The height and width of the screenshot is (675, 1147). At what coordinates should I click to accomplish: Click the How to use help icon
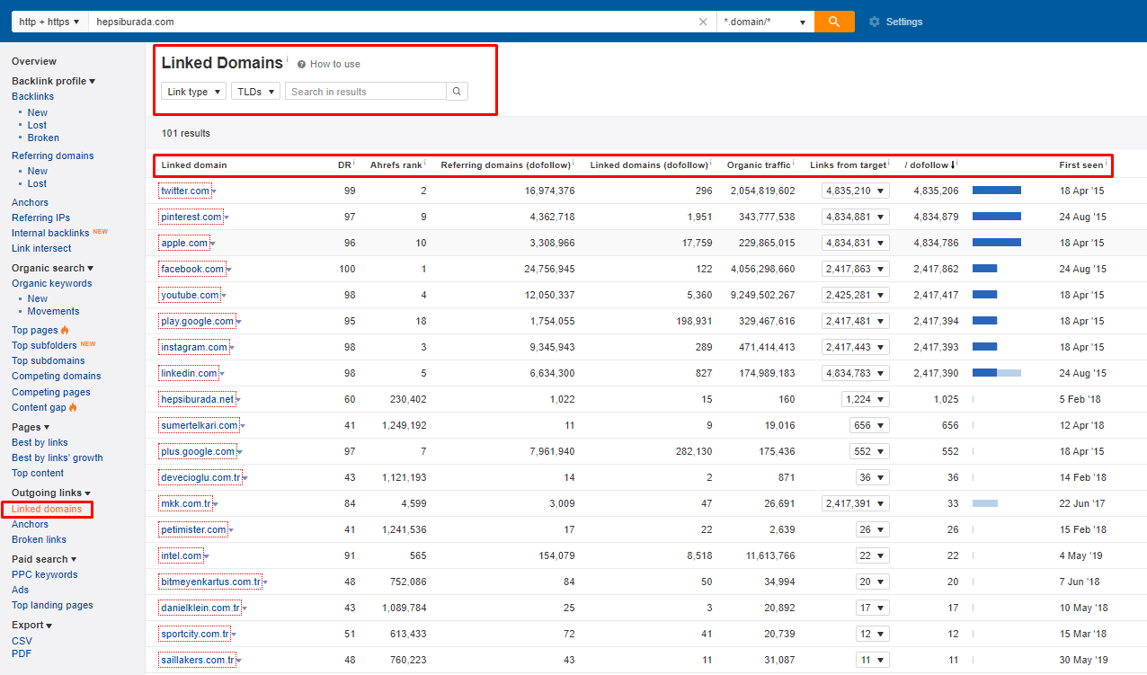coord(301,65)
